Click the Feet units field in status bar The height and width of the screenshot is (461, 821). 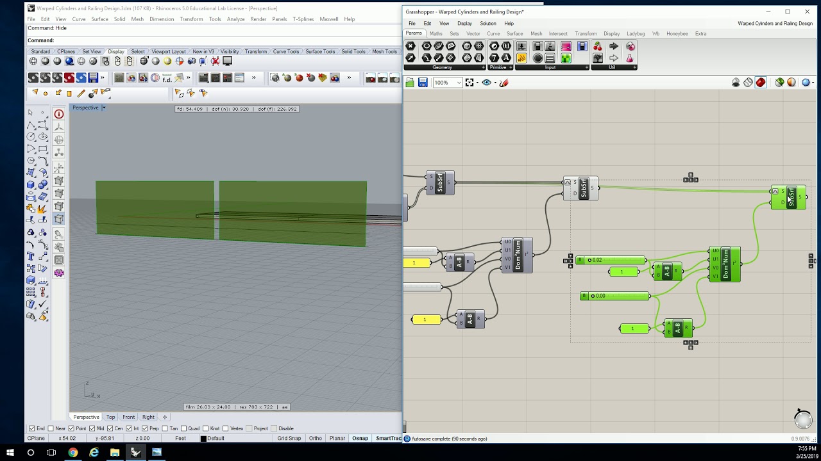[x=180, y=439]
